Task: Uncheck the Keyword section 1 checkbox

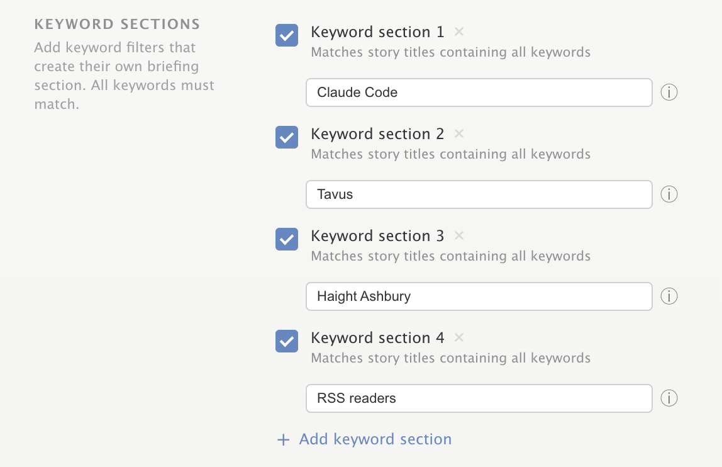Action: [x=287, y=35]
